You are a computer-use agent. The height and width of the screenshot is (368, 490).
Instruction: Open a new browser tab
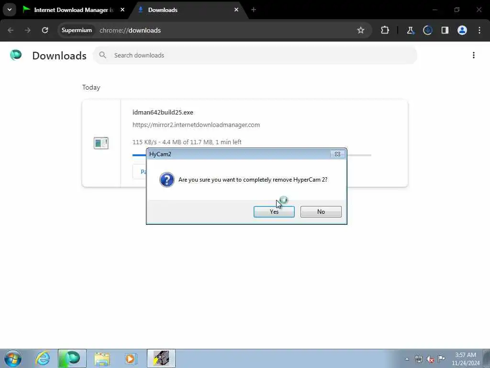(x=254, y=10)
